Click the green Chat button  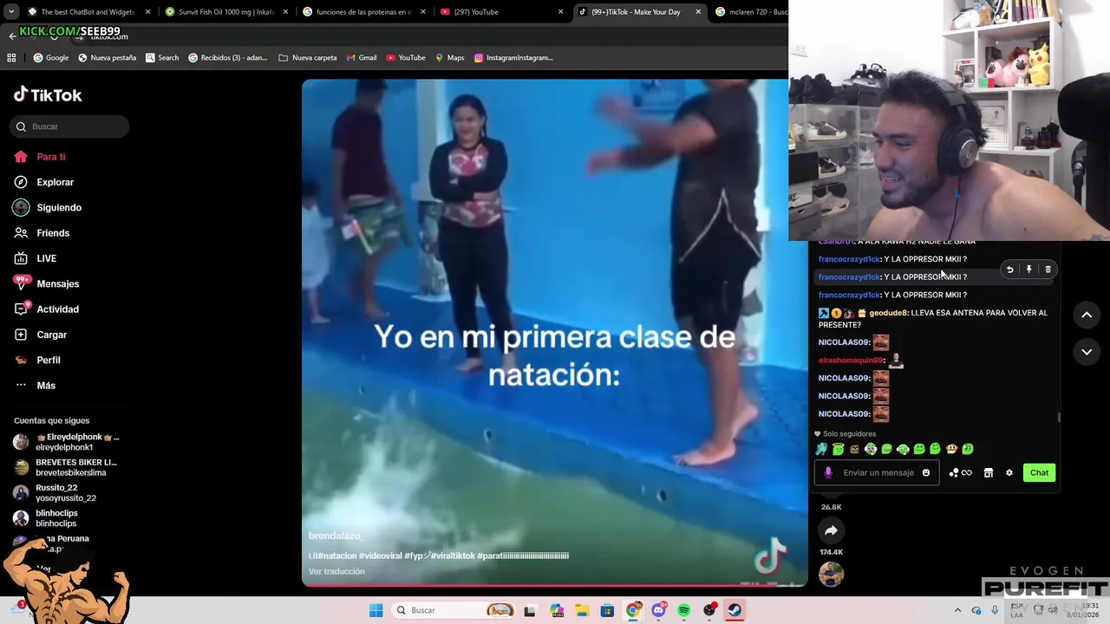[1039, 472]
